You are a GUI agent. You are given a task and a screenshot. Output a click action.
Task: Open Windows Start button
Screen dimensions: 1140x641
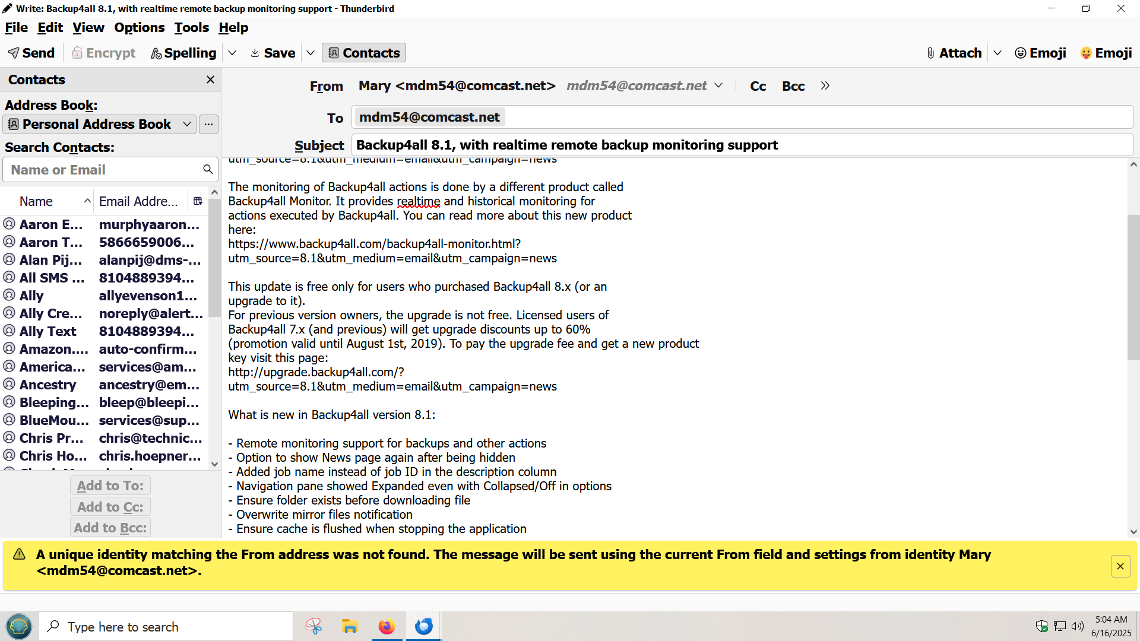pyautogui.click(x=19, y=626)
